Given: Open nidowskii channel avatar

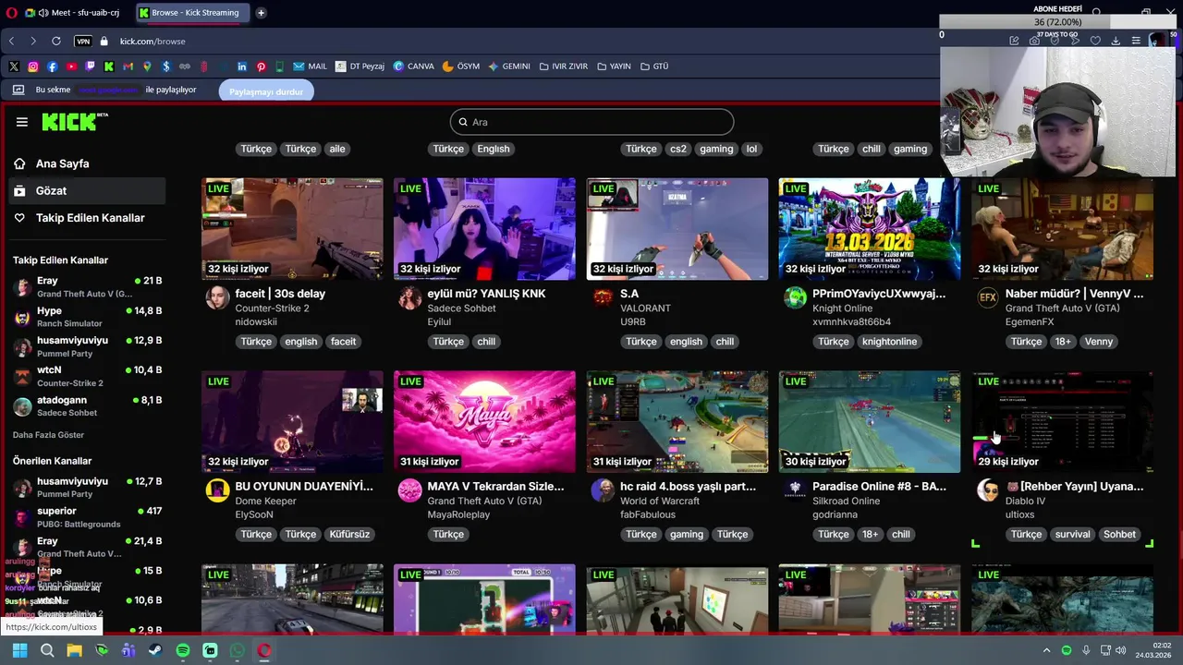Looking at the screenshot, I should tap(217, 297).
